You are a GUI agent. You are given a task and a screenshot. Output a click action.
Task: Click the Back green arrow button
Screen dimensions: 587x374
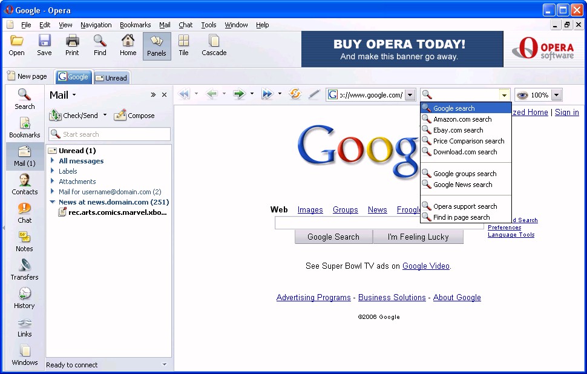click(212, 94)
